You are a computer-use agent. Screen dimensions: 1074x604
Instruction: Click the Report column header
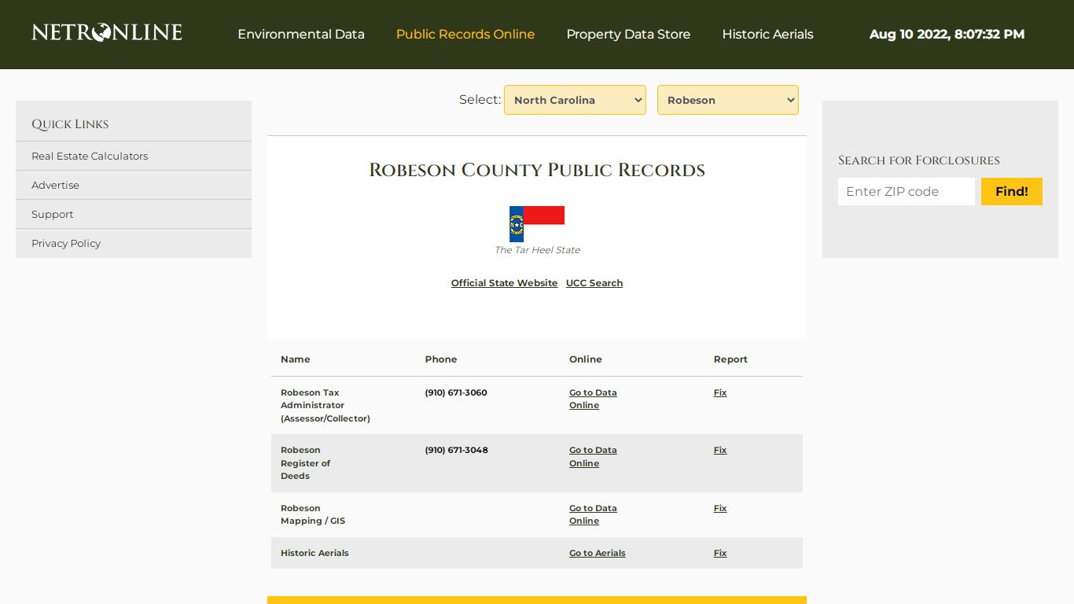pyautogui.click(x=730, y=359)
